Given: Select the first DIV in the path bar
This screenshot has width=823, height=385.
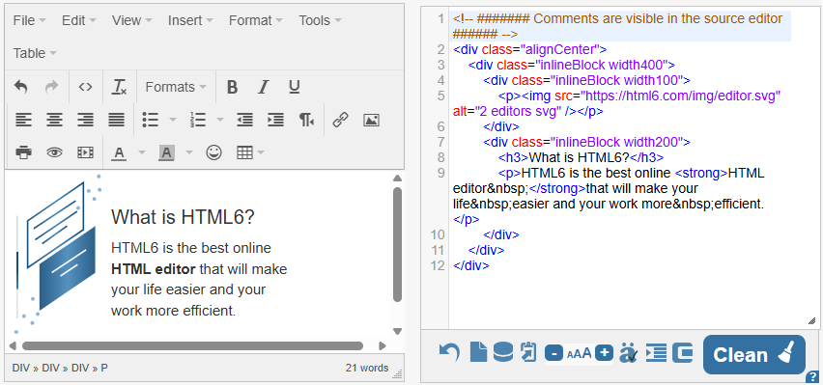Looking at the screenshot, I should click(x=21, y=369).
